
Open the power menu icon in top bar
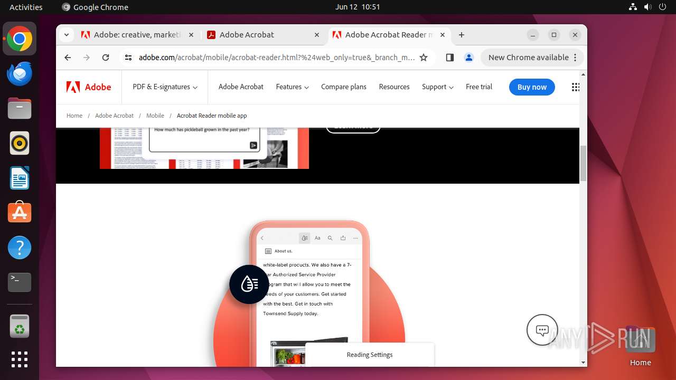pyautogui.click(x=663, y=7)
